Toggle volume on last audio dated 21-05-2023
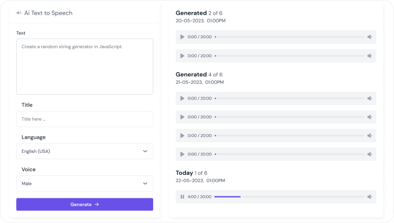 (x=369, y=154)
